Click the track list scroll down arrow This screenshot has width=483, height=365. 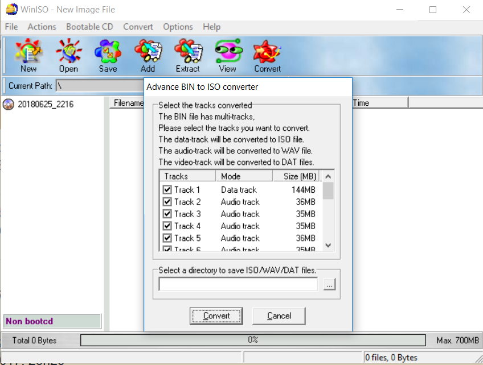click(x=328, y=246)
